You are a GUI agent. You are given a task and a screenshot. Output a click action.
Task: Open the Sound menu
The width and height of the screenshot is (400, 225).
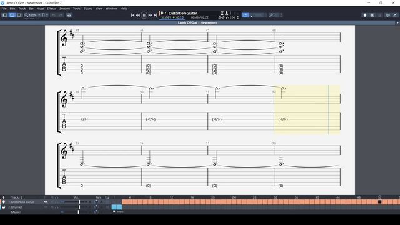88,8
